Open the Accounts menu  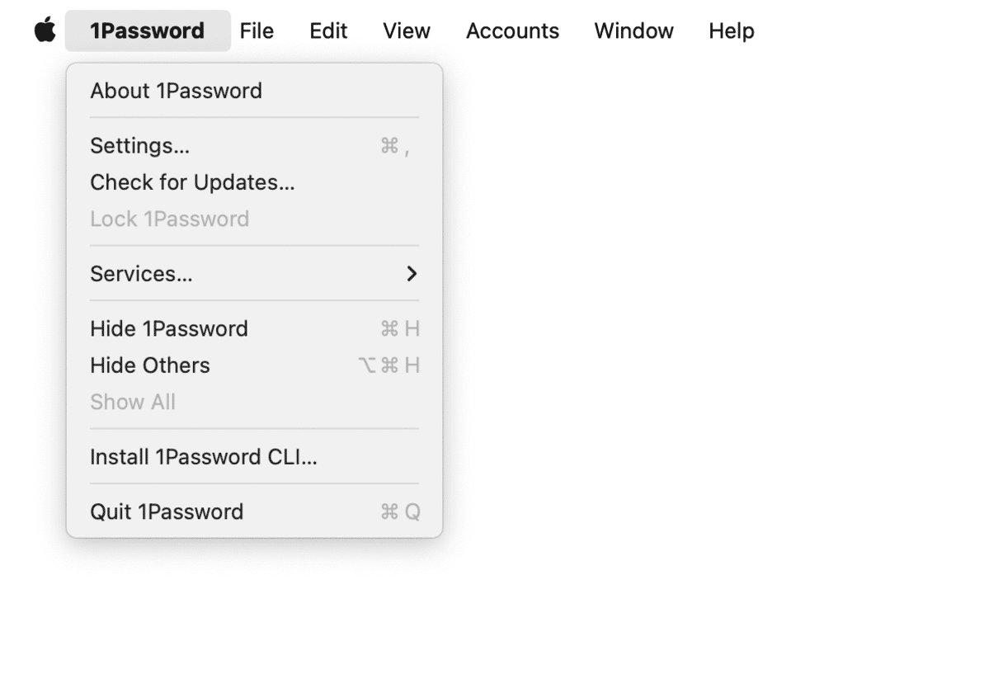[512, 31]
